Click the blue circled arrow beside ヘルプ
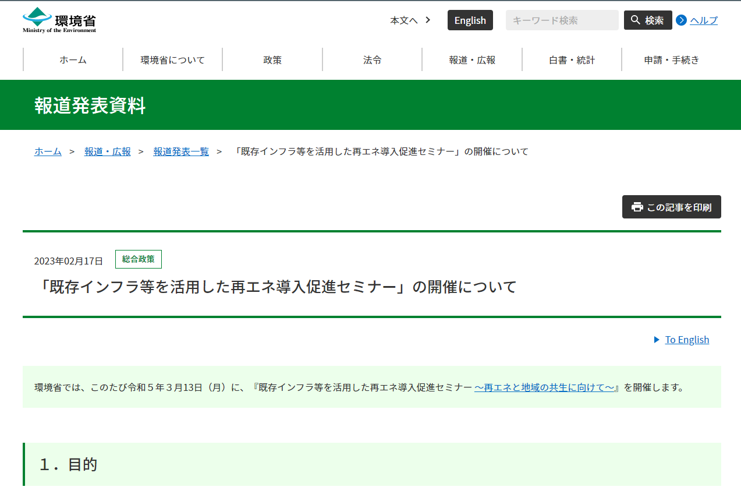The width and height of the screenshot is (741, 501). [x=682, y=20]
